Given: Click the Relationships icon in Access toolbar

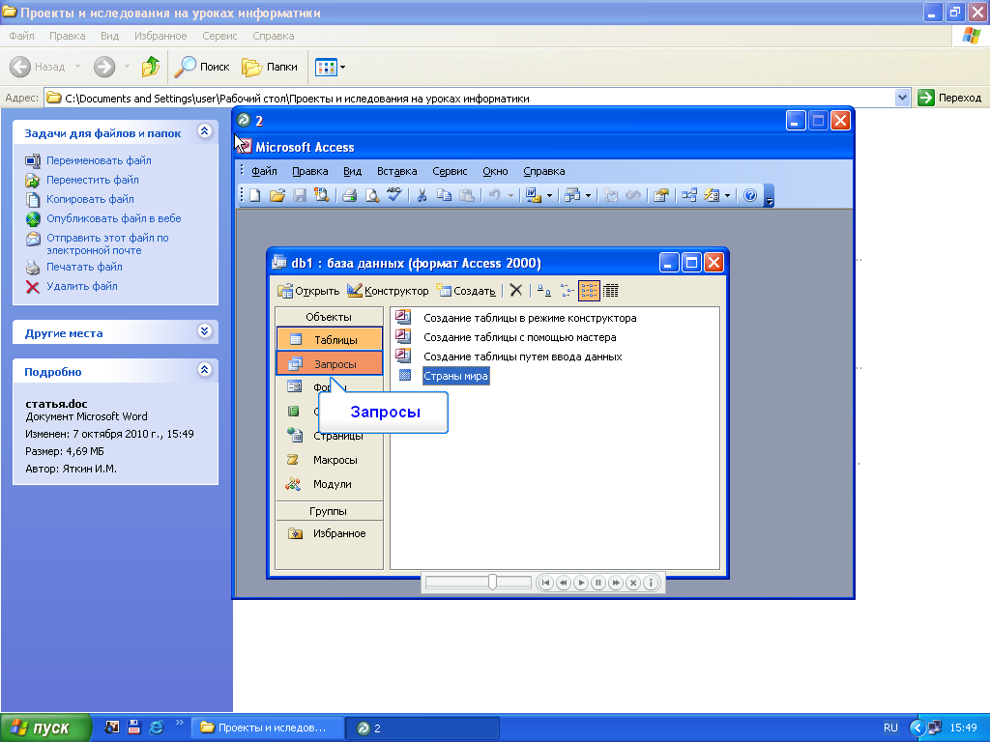Looking at the screenshot, I should [x=688, y=195].
